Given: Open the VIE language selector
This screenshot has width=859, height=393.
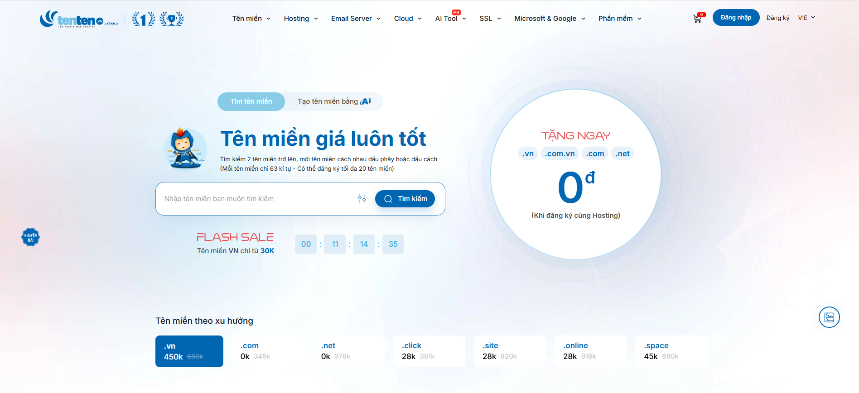Looking at the screenshot, I should click(806, 18).
